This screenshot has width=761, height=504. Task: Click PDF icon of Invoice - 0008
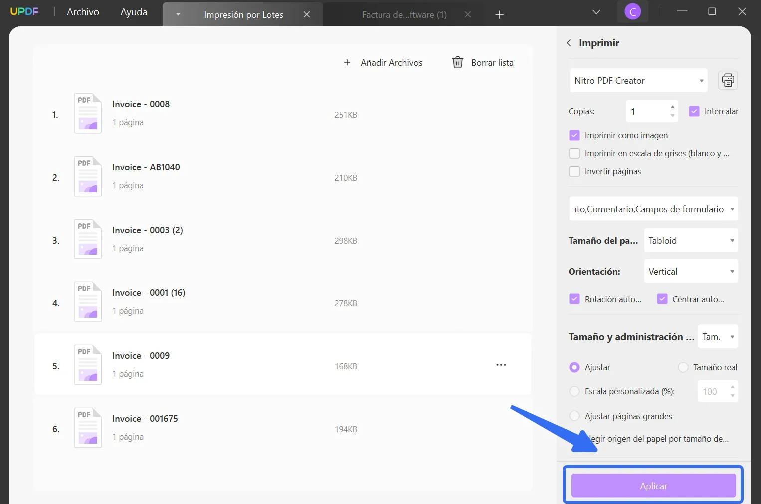point(88,113)
